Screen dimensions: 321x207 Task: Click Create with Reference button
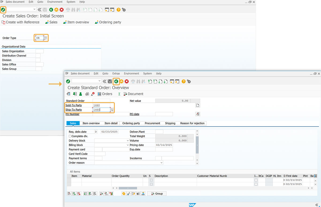pyautogui.click(x=21, y=22)
